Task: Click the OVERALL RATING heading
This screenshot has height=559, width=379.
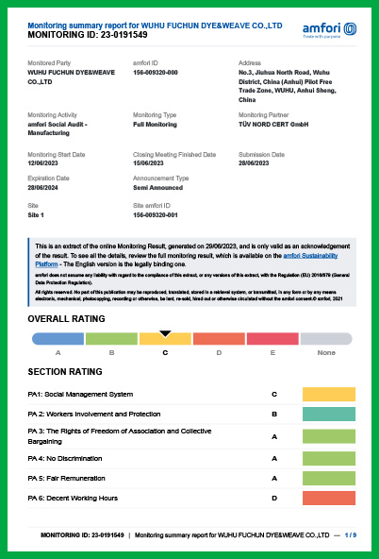Action: coord(67,319)
